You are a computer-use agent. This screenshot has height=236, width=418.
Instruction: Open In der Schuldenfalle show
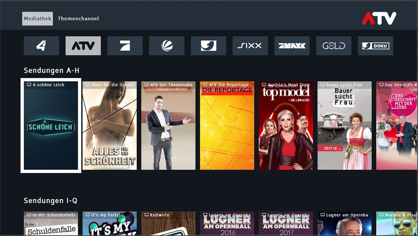(x=51, y=223)
